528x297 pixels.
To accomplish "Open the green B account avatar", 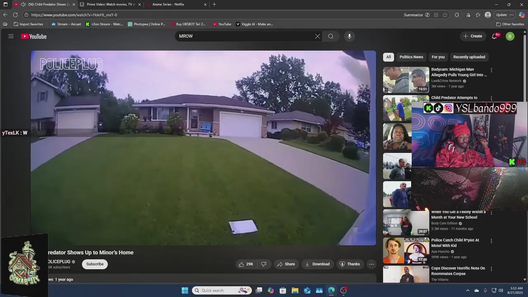I will pos(510,36).
